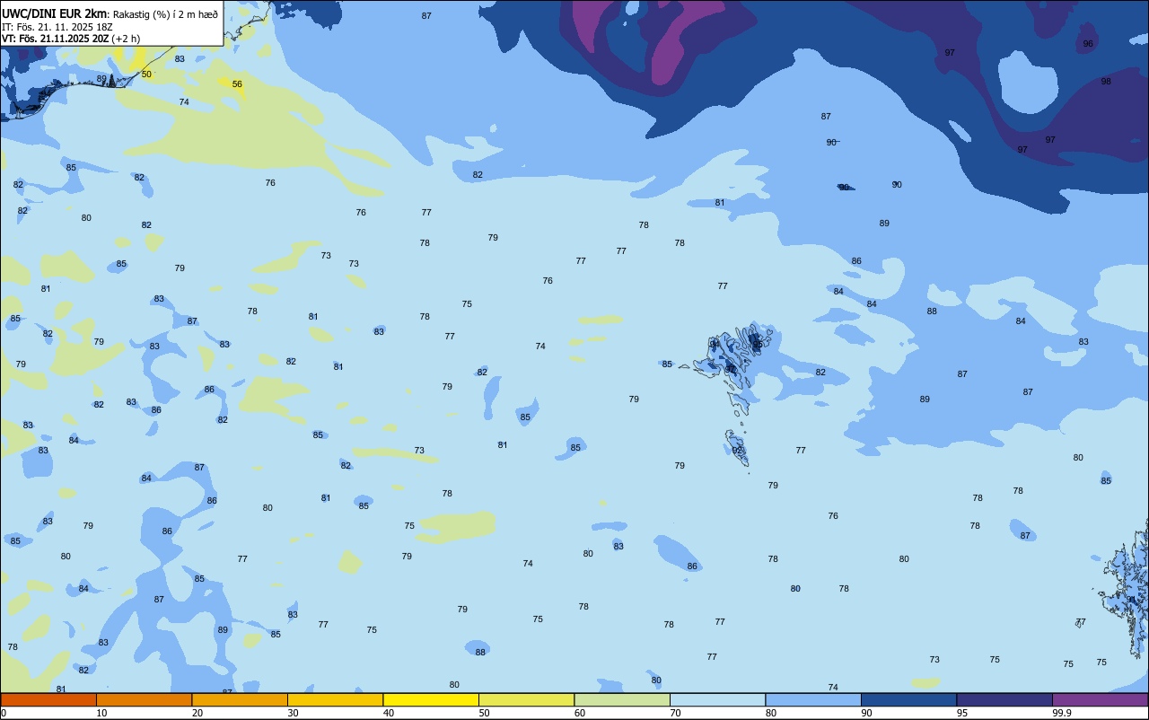The height and width of the screenshot is (720, 1149).
Task: Click the '56' humidity value on the yellow patch
Action: coord(237,84)
